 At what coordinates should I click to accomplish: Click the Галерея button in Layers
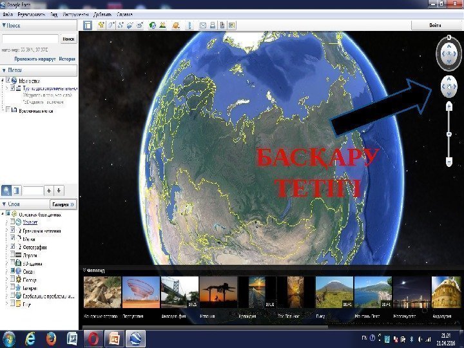tap(63, 204)
